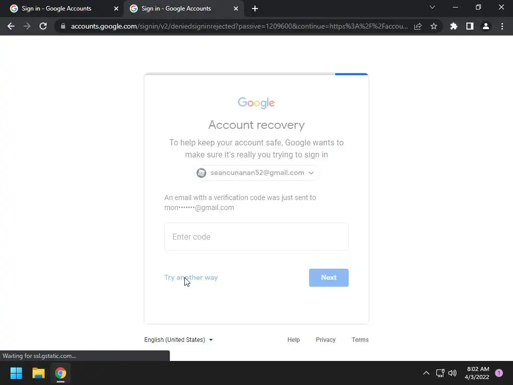Expand the seancunanan52@gmail.com account chooser
513x385 pixels.
tap(256, 173)
